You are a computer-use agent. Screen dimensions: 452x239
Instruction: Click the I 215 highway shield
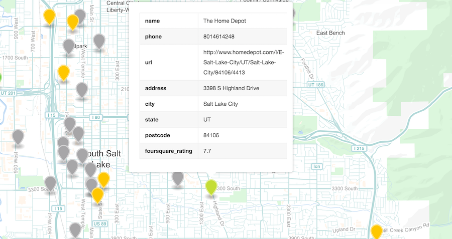[359, 148]
